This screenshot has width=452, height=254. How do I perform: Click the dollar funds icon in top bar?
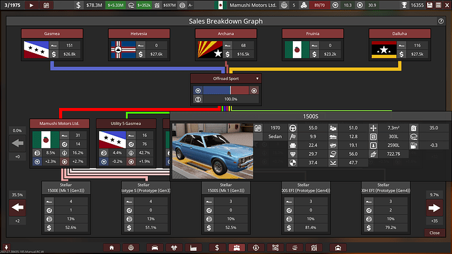79,5
